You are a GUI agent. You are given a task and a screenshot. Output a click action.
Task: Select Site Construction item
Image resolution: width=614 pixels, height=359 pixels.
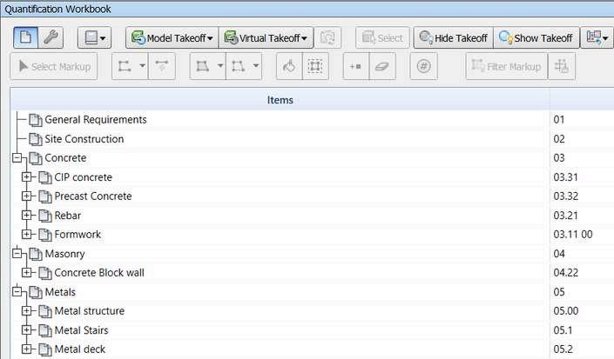pyautogui.click(x=84, y=139)
